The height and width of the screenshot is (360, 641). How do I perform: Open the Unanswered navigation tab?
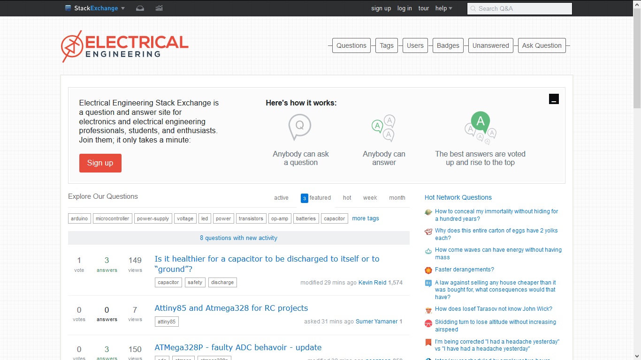[x=491, y=45]
